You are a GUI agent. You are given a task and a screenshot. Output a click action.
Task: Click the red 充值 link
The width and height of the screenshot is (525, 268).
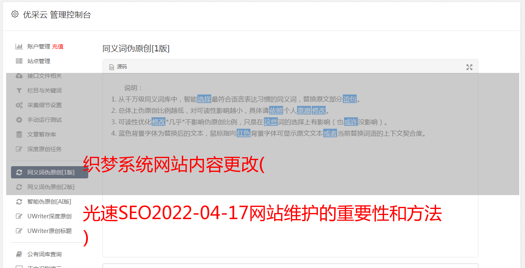click(58, 46)
